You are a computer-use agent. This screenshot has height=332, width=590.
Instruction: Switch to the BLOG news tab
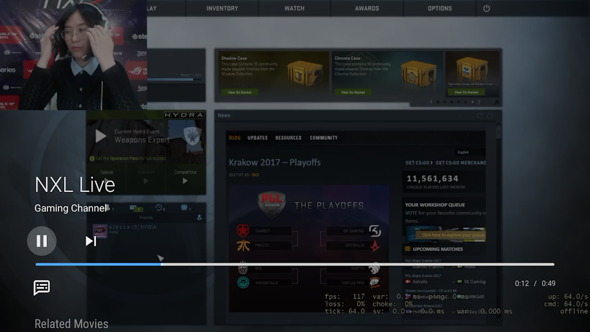(x=234, y=138)
